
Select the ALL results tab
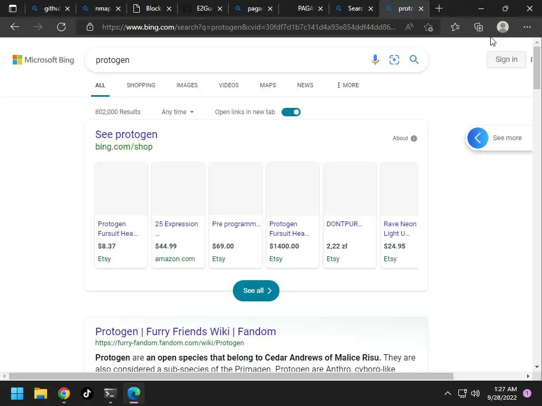100,85
